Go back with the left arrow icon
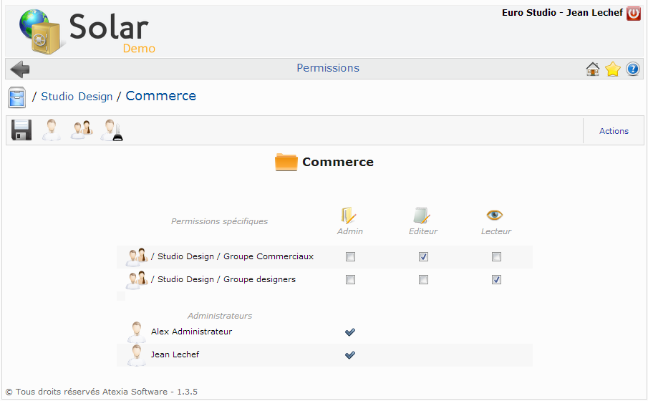Image resolution: width=648 pixels, height=401 pixels. (20, 69)
